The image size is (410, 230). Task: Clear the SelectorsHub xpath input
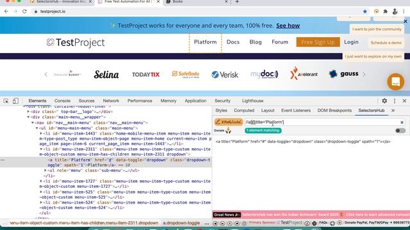tap(402, 122)
